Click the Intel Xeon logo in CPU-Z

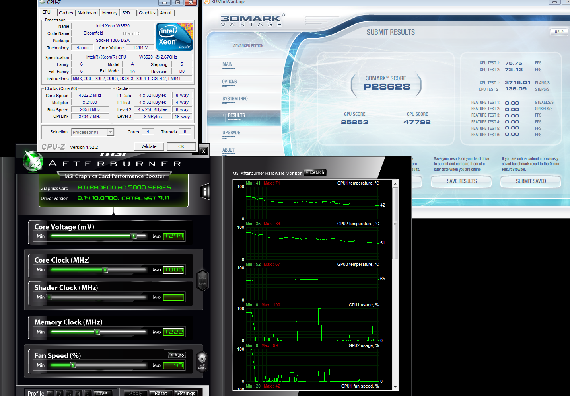[x=175, y=37]
